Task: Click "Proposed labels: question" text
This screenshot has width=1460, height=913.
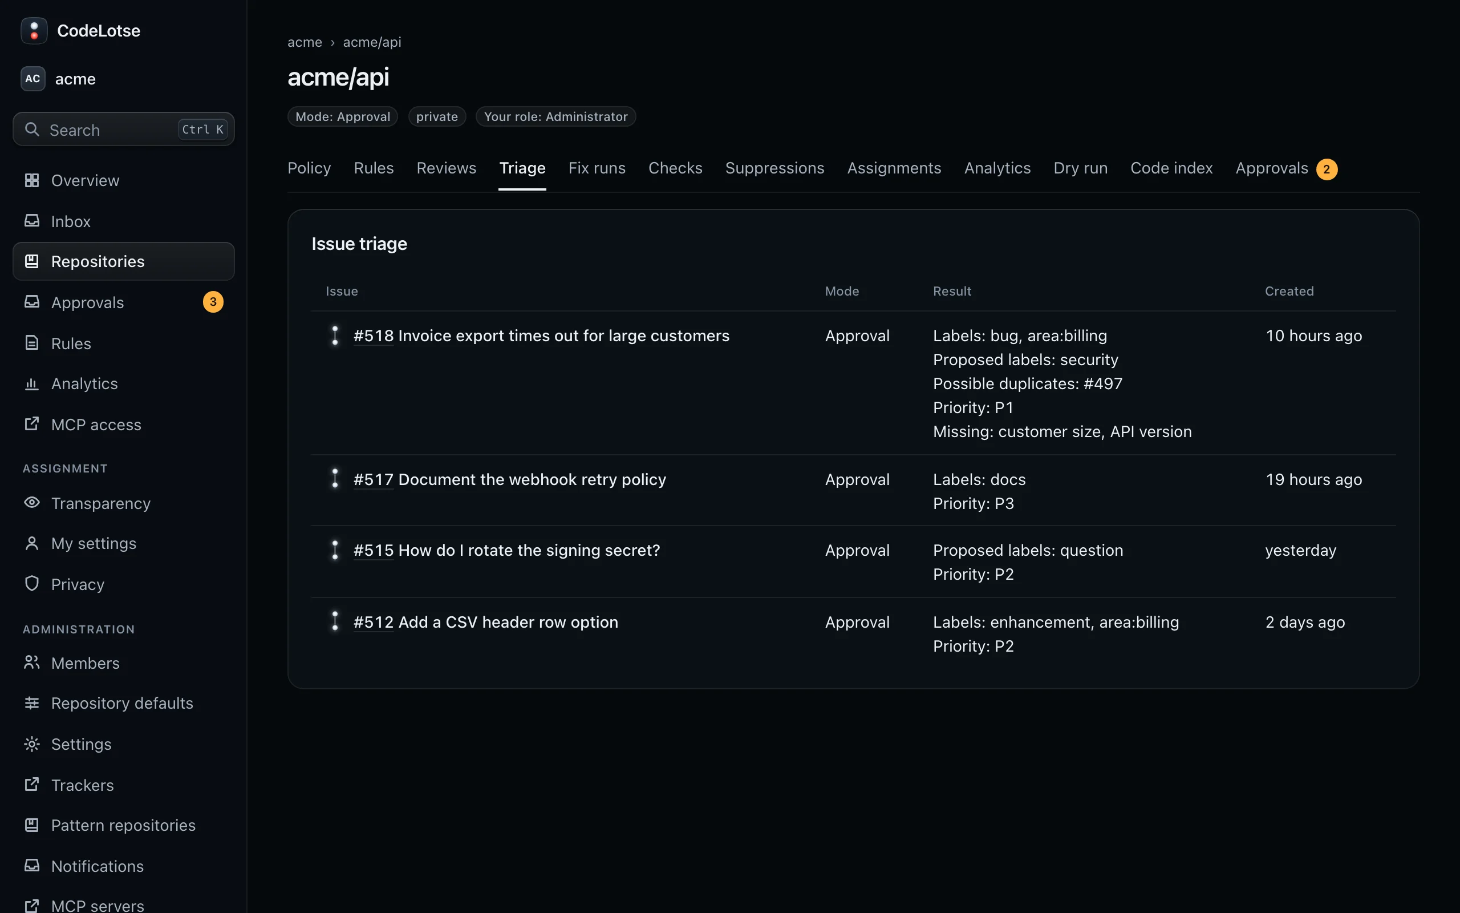Action: pyautogui.click(x=1028, y=550)
